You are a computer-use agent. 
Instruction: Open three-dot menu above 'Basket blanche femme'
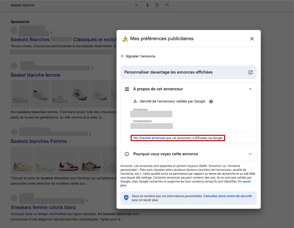click(x=92, y=68)
